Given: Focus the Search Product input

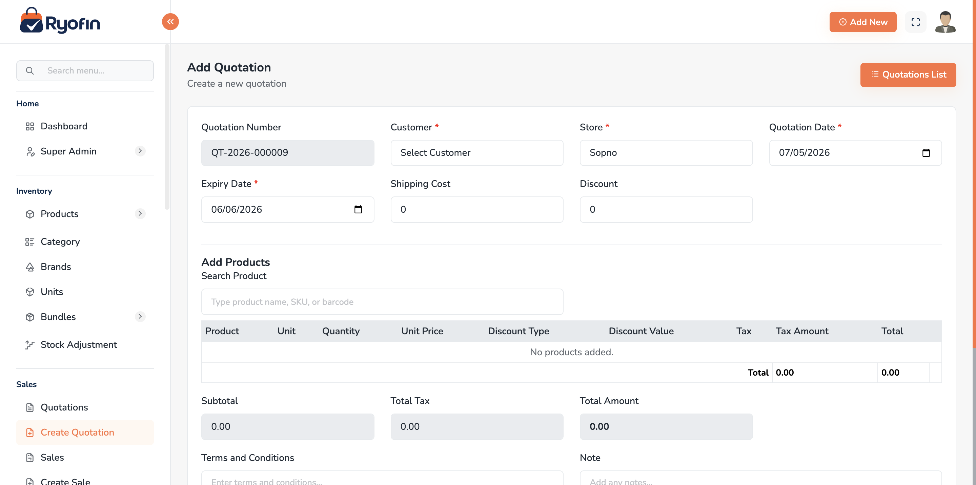Looking at the screenshot, I should (382, 302).
